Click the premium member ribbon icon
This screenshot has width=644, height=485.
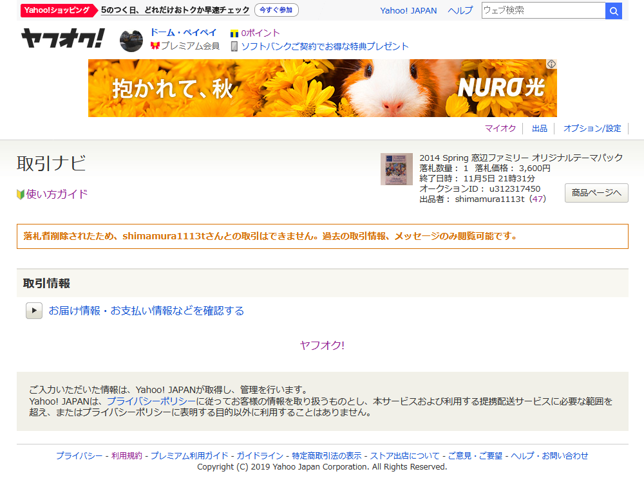pyautogui.click(x=155, y=46)
